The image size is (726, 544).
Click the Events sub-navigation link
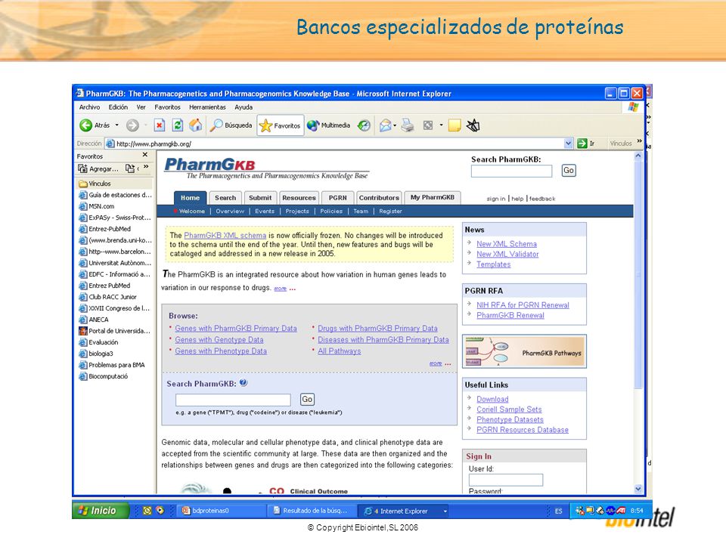click(265, 212)
